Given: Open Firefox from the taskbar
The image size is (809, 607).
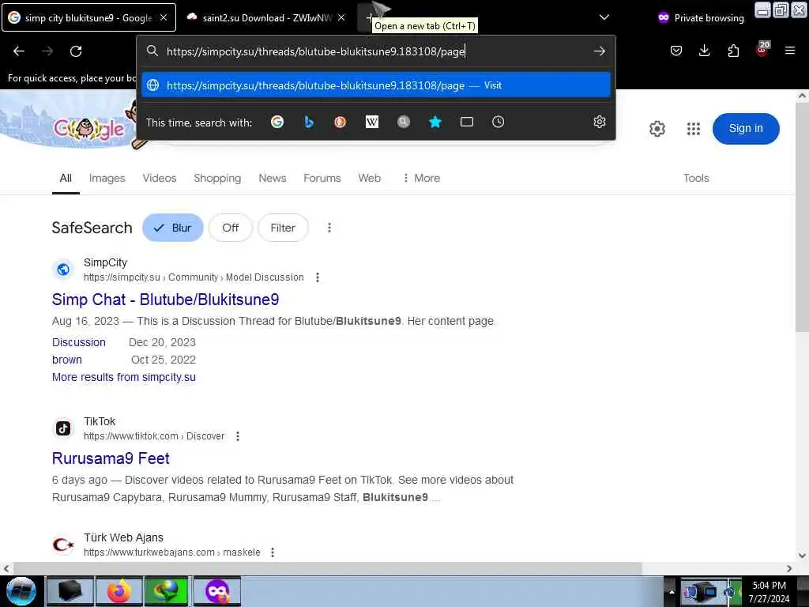Looking at the screenshot, I should point(119,591).
